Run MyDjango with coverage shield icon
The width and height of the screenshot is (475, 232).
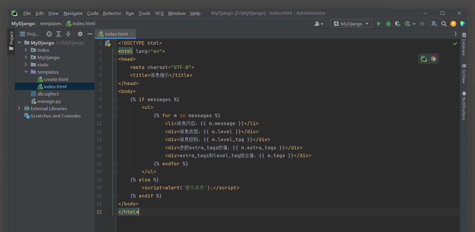pos(397,24)
